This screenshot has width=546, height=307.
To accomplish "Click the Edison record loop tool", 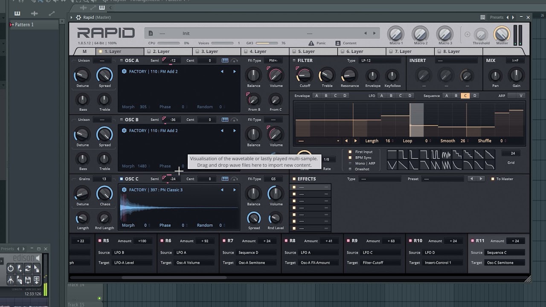I will 28,268.
